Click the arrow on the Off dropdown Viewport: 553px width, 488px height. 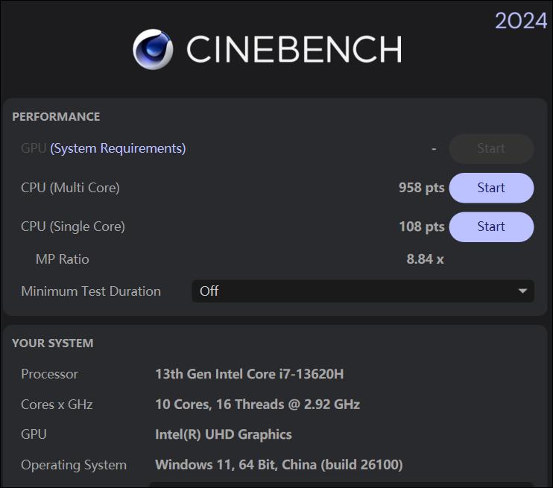523,291
